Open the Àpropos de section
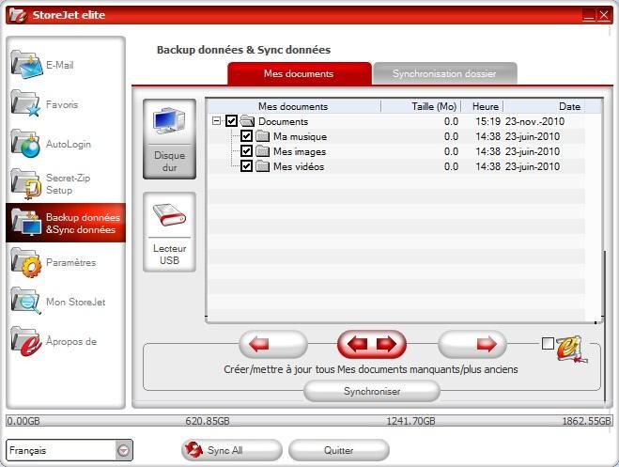This screenshot has height=467, width=619. (26, 341)
